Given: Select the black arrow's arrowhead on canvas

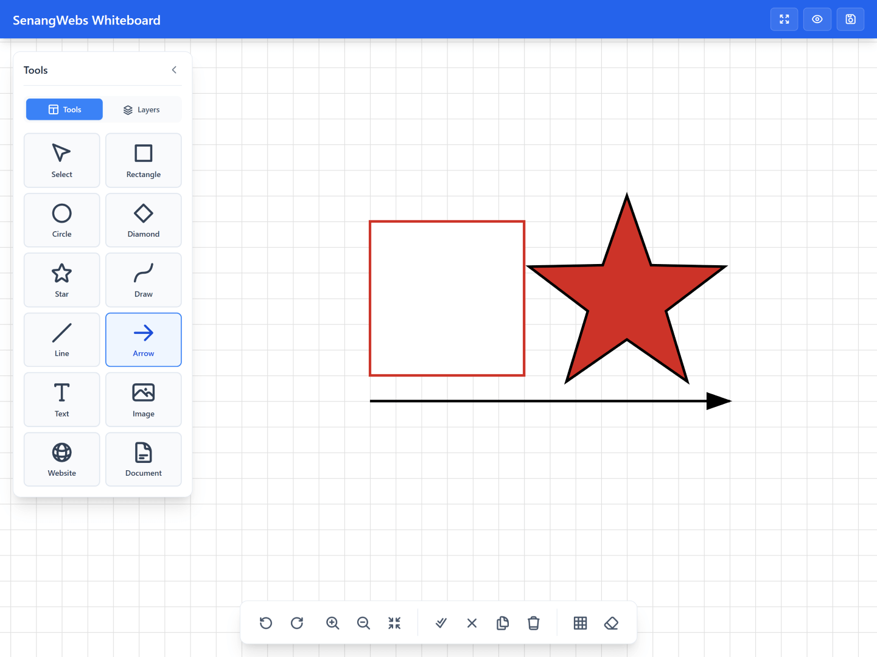Looking at the screenshot, I should pos(719,401).
